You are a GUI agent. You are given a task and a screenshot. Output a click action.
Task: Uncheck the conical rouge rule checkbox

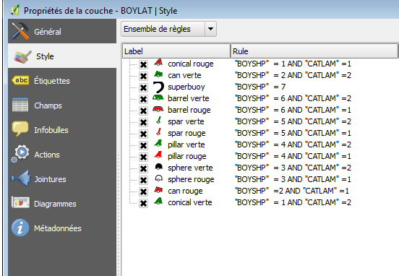[143, 64]
